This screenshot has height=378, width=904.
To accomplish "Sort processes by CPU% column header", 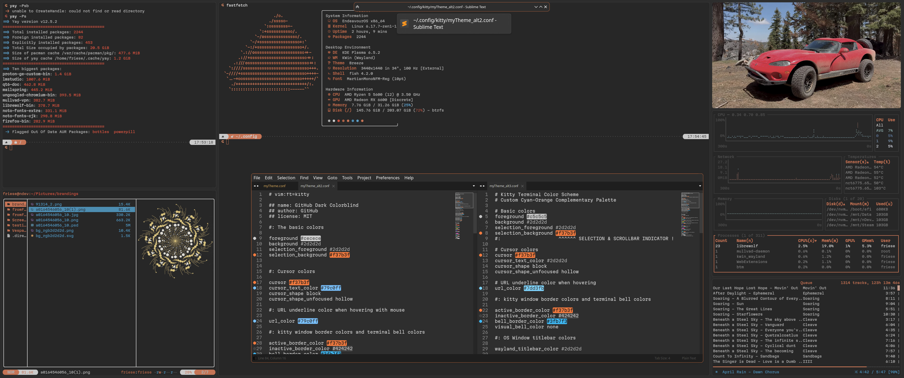I will point(807,240).
